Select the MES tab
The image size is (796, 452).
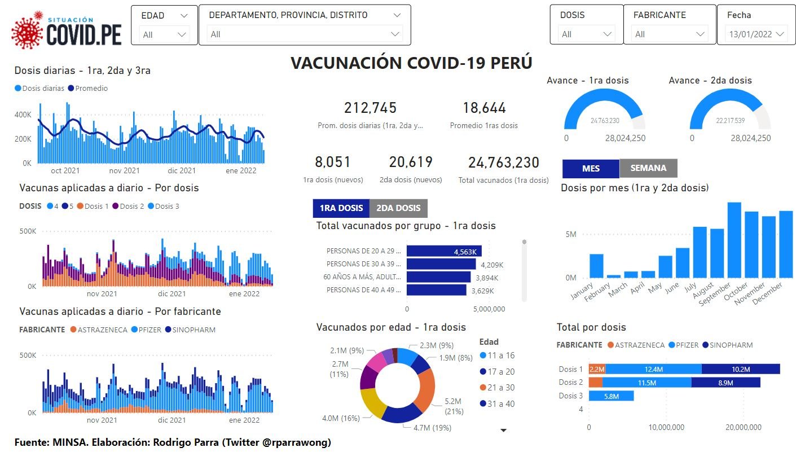click(x=591, y=168)
